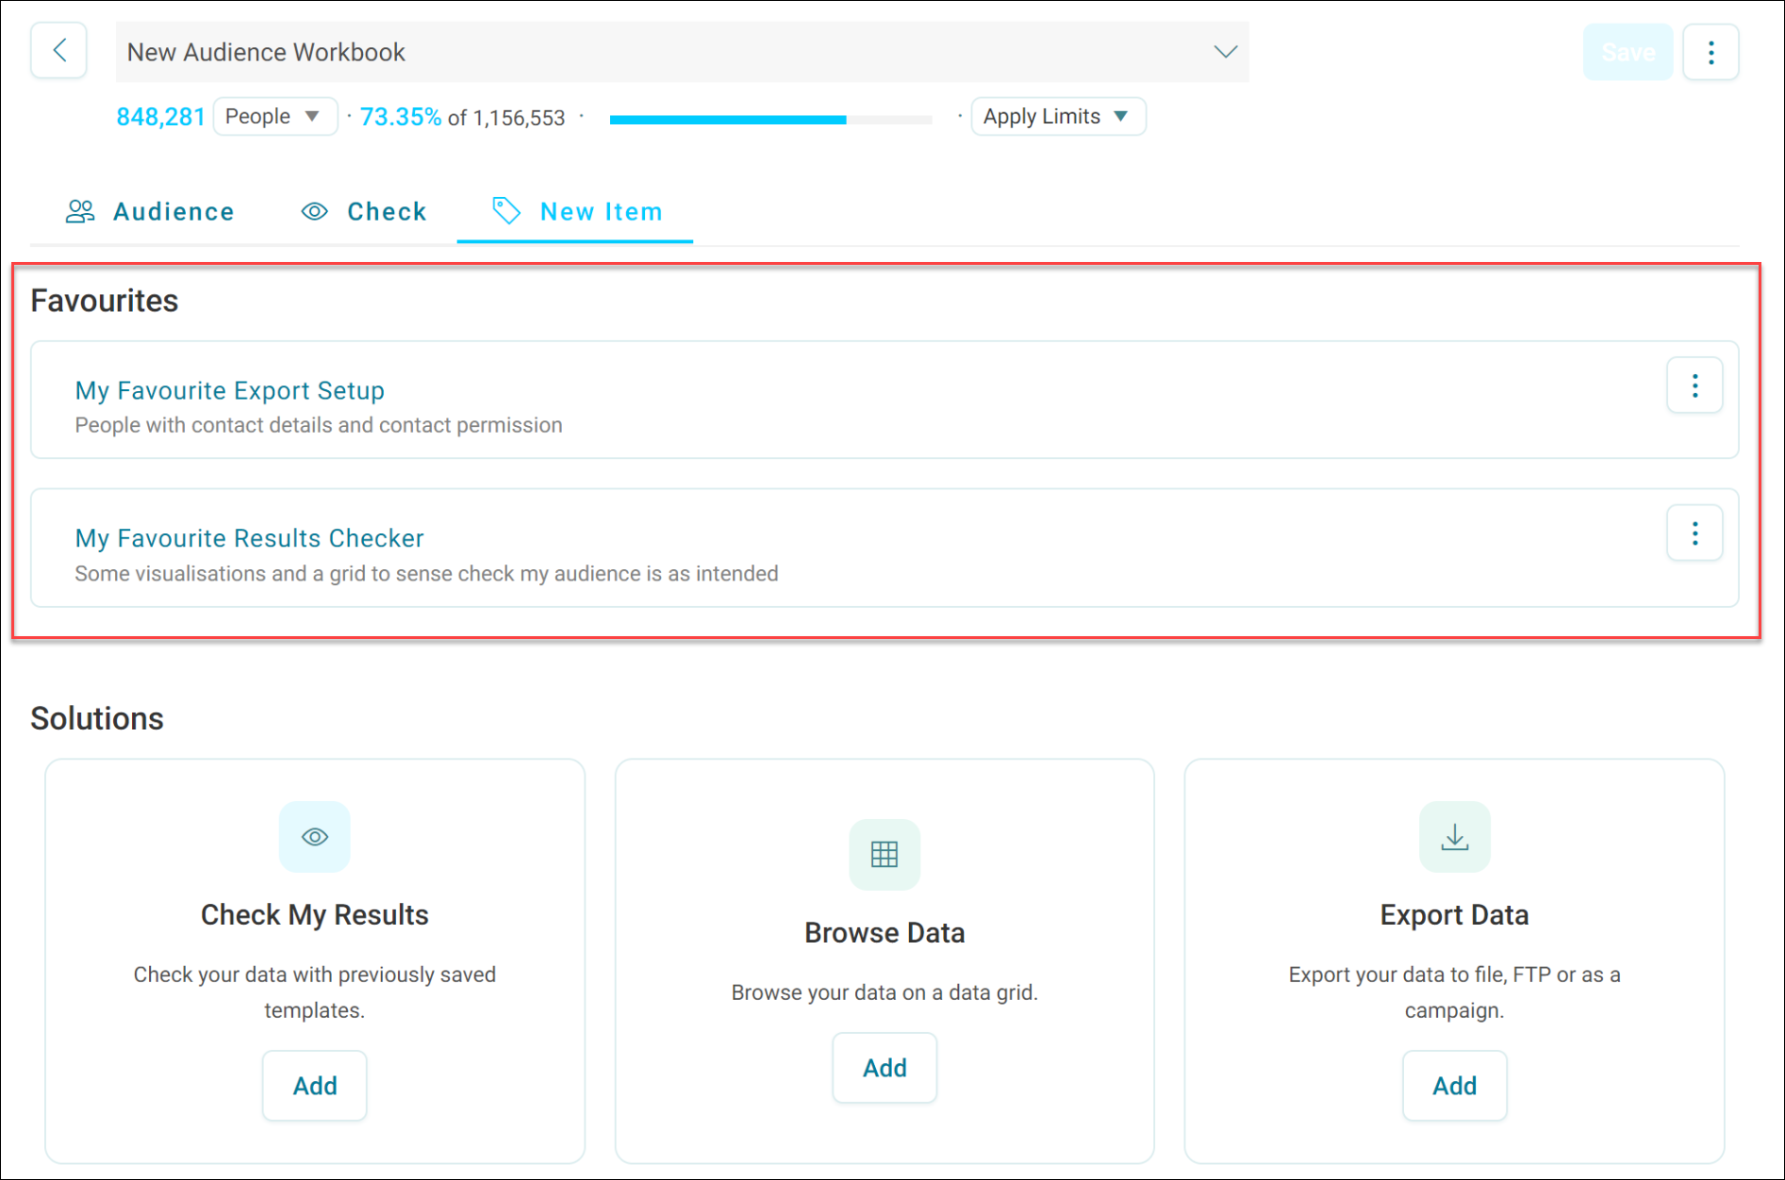Select the New Item tab
The width and height of the screenshot is (1785, 1180).
point(575,212)
